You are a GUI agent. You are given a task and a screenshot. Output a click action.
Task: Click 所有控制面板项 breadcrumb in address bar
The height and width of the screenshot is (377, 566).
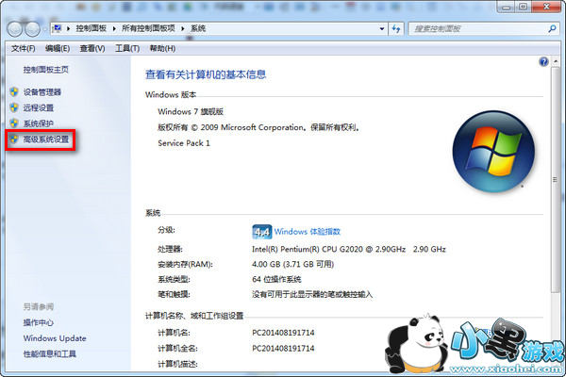(148, 28)
